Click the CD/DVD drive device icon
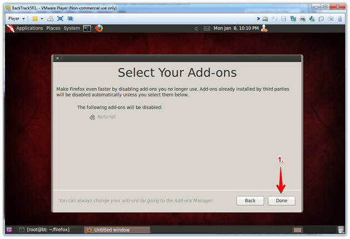The height and width of the screenshot is (239, 350). tap(274, 19)
